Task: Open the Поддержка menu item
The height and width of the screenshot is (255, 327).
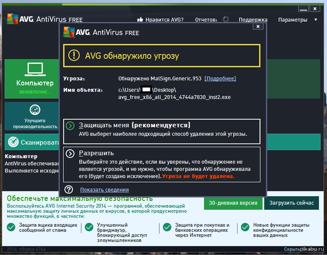Action: (253, 20)
